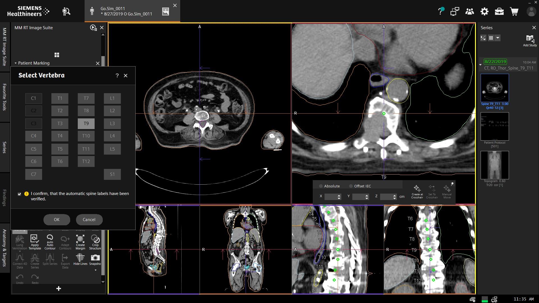The width and height of the screenshot is (539, 303).
Task: Switch to the Anatomy & Targets side tab
Action: pyautogui.click(x=4, y=248)
